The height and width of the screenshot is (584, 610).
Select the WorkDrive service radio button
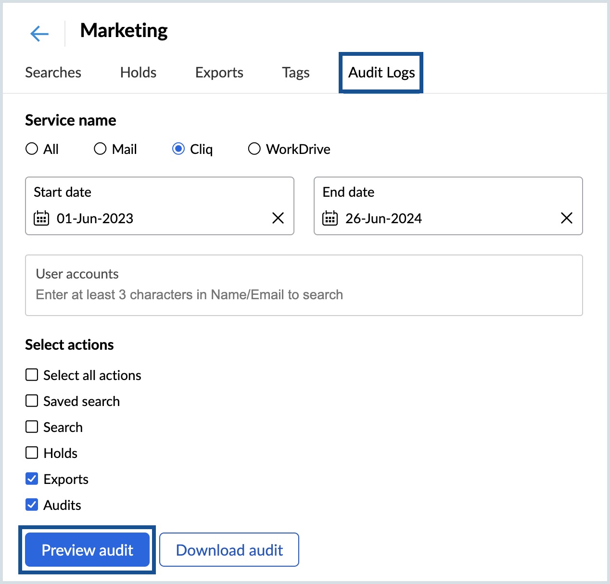254,149
